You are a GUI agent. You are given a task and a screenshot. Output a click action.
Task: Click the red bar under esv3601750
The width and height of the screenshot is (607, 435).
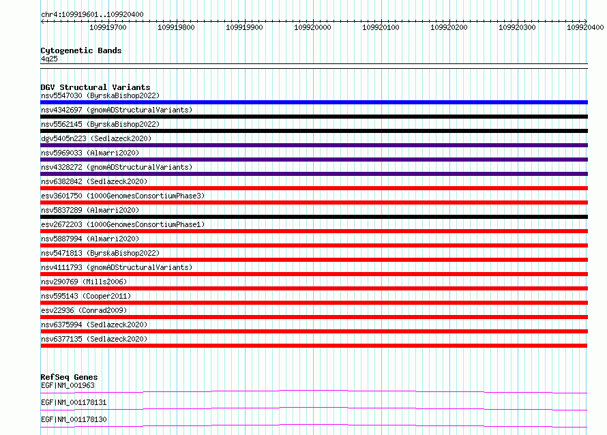coord(314,202)
